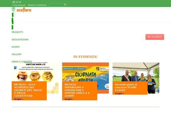Open the DEGUSTAZIONI menu item
171x114 pixels.
point(20,40)
